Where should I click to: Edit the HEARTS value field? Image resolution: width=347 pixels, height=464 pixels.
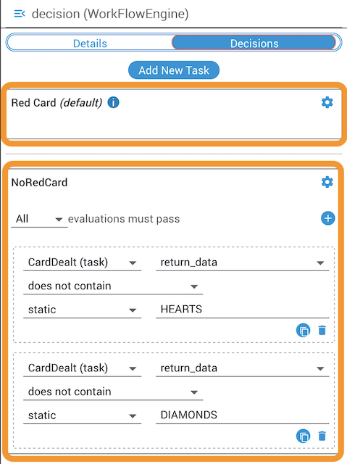243,310
